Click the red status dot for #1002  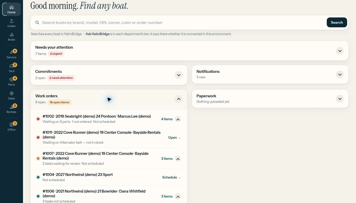pos(38,119)
